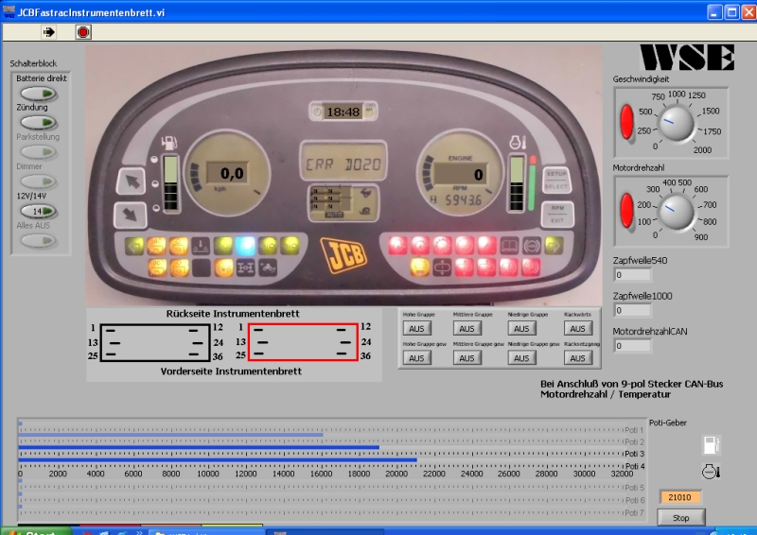Image resolution: width=757 pixels, height=535 pixels.
Task: Click AUS button under Rücksetzgang
Action: pyautogui.click(x=578, y=358)
